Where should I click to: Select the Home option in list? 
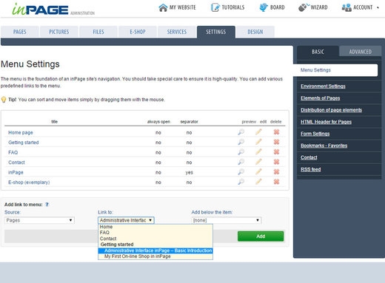(x=106, y=227)
